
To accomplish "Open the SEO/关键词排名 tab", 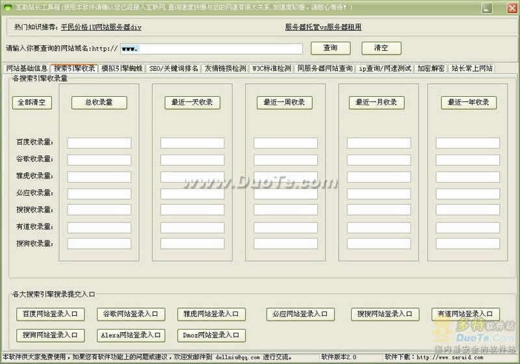I will (173, 68).
